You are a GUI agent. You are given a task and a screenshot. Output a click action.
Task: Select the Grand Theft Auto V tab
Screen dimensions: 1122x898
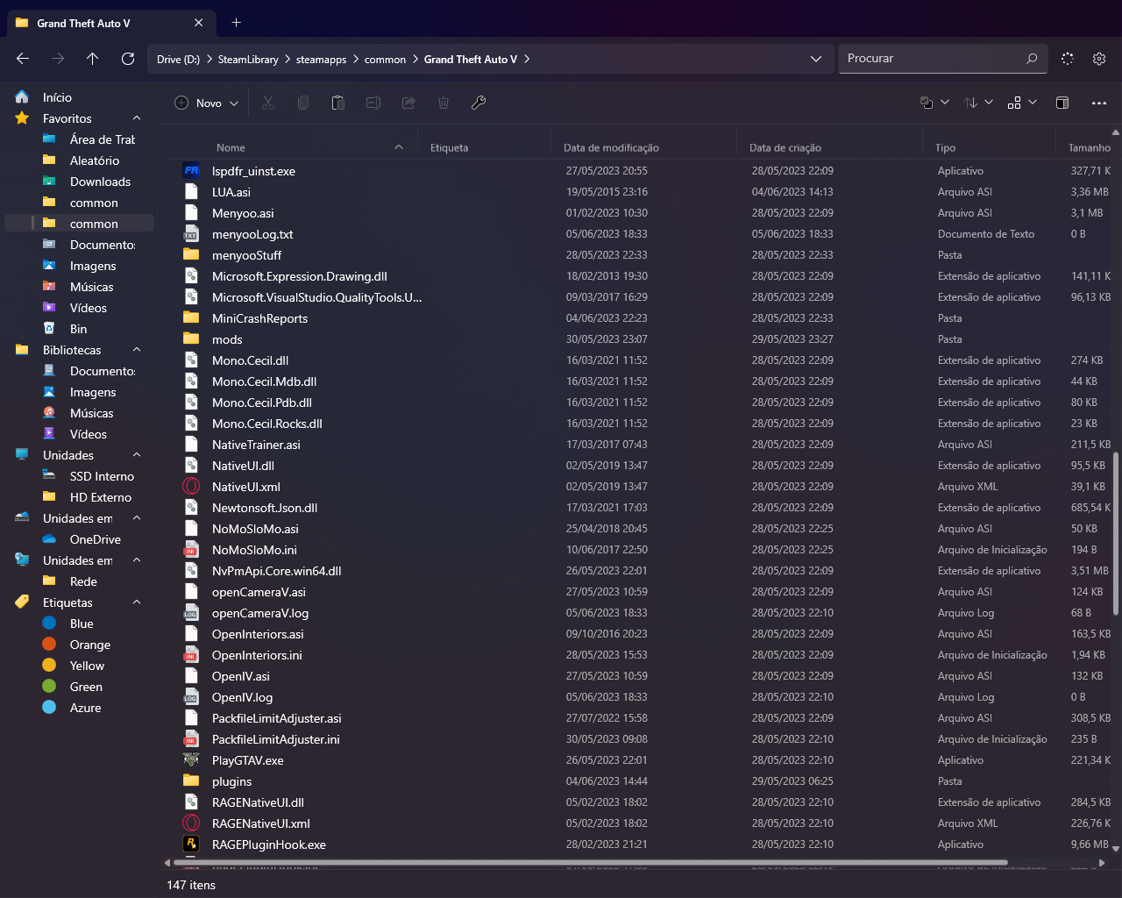110,23
